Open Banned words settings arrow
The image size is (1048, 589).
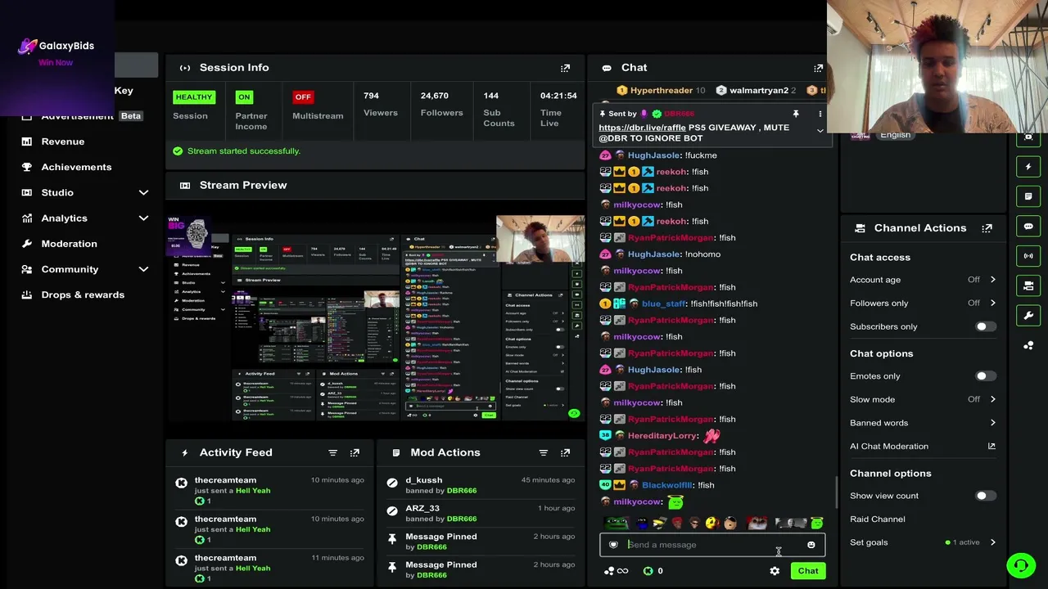pyautogui.click(x=992, y=423)
